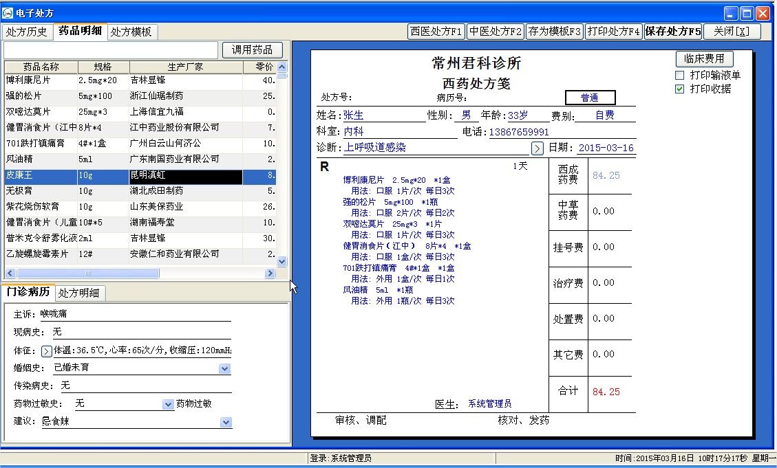The image size is (777, 468).
Task: Click the 博利康尼片 prescription line
Action: pyautogui.click(x=396, y=180)
